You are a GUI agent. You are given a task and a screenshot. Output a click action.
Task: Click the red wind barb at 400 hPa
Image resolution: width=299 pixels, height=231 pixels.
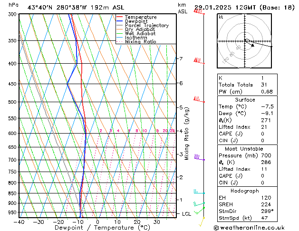point(198,61)
